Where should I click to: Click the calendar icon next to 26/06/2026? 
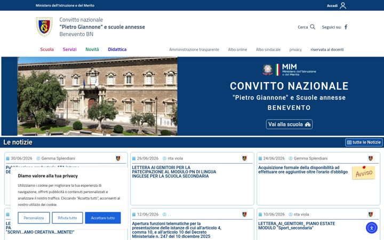(134, 158)
